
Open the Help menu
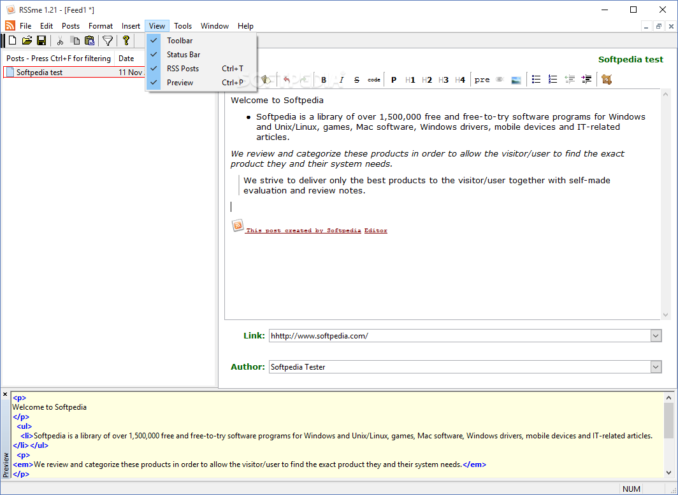[x=245, y=26]
